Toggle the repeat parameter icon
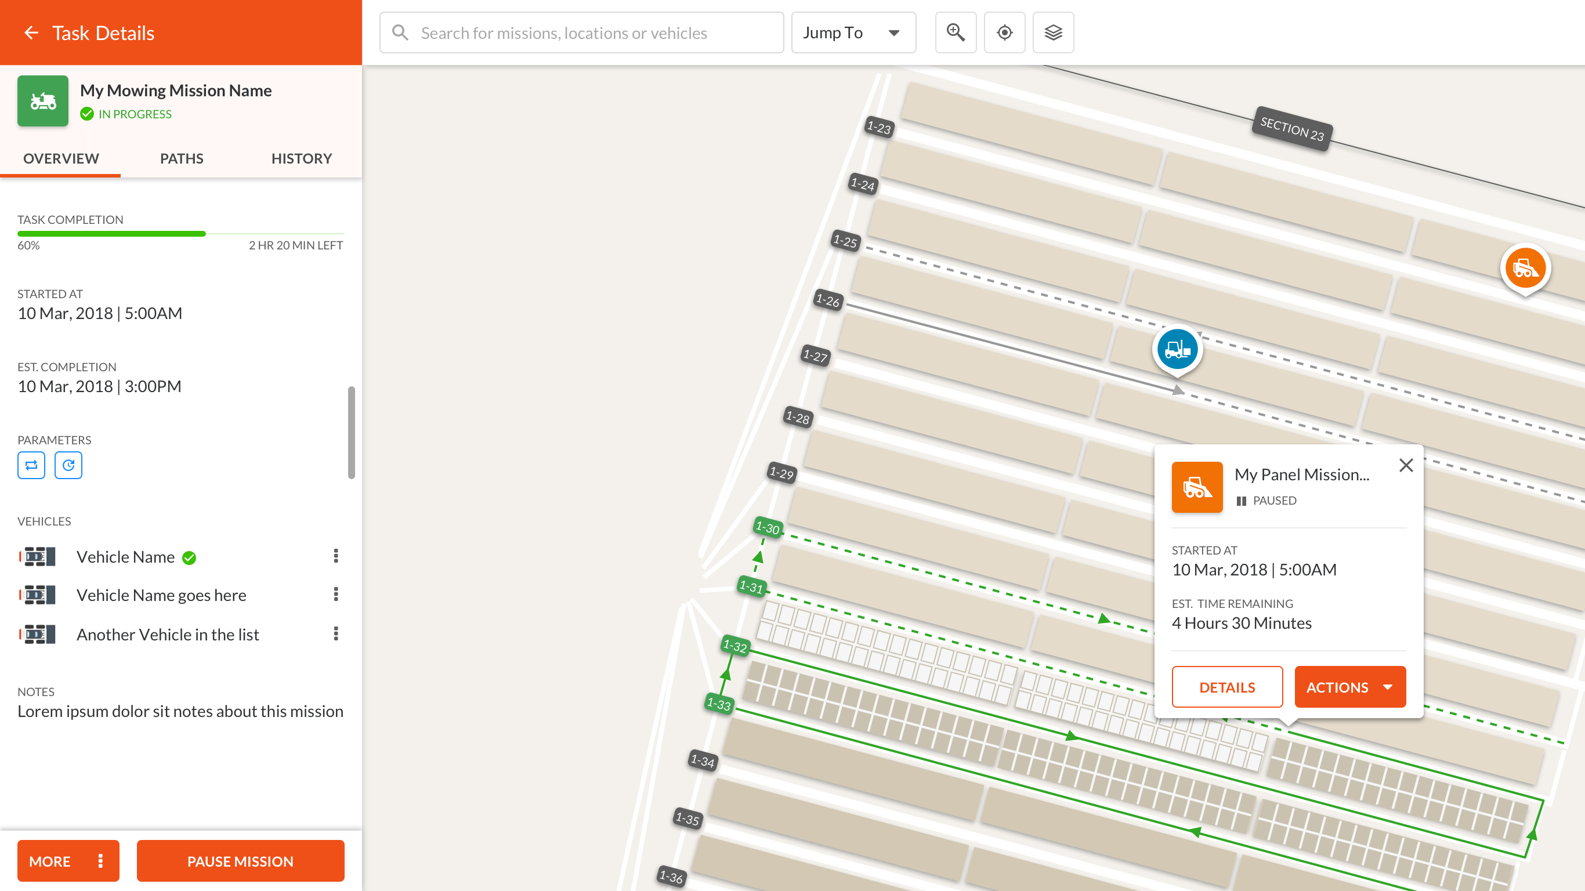 (x=31, y=465)
